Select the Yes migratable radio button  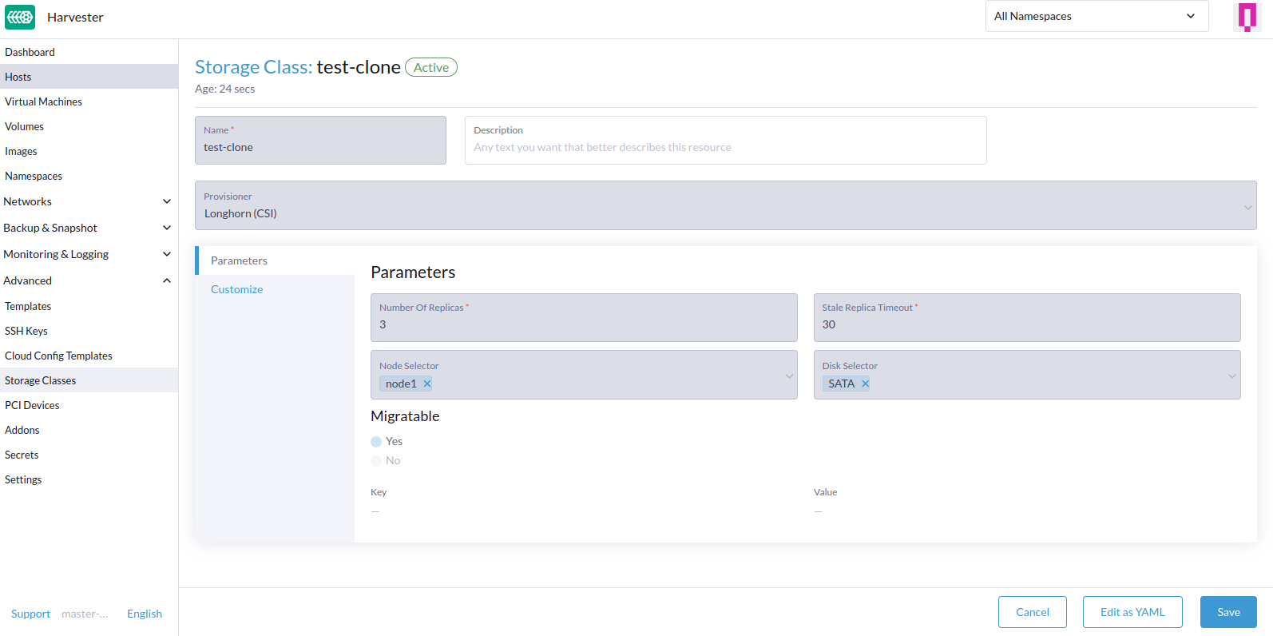point(376,442)
